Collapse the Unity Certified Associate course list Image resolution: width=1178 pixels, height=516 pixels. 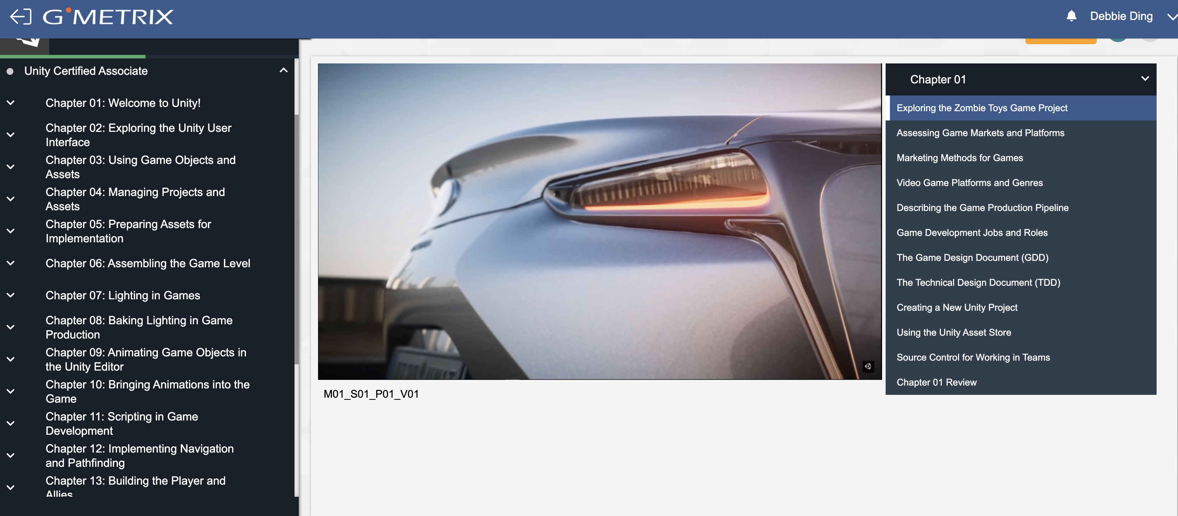[283, 71]
